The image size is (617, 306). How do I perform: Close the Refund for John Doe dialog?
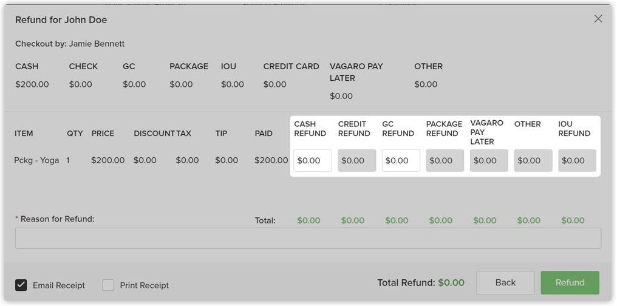click(x=598, y=19)
